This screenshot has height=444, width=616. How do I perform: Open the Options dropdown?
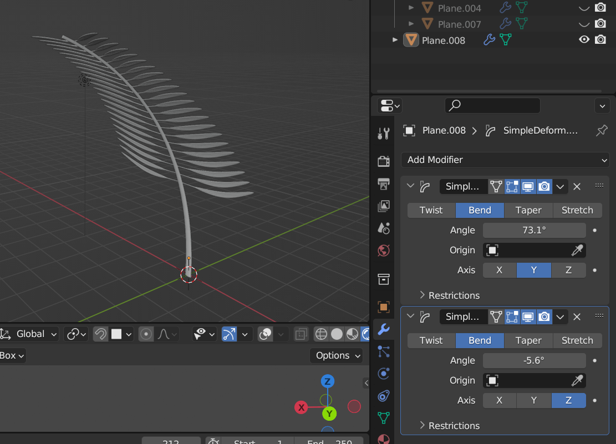coord(338,356)
